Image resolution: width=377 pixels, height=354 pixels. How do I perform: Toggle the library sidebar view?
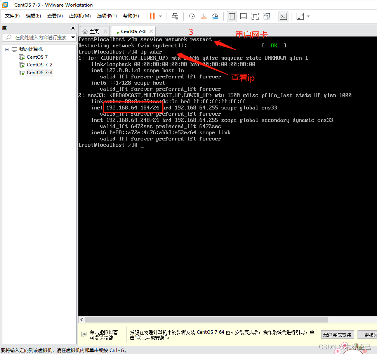pyautogui.click(x=231, y=16)
